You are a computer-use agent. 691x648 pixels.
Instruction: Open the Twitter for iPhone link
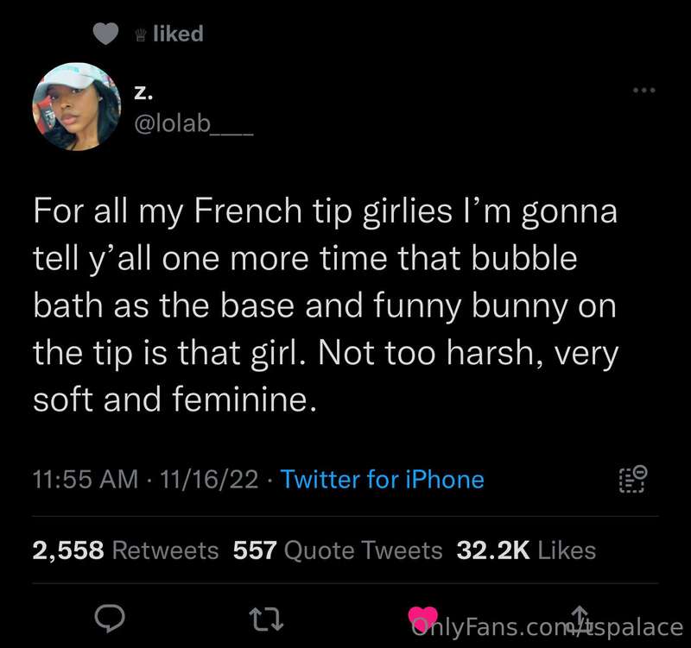tap(382, 480)
